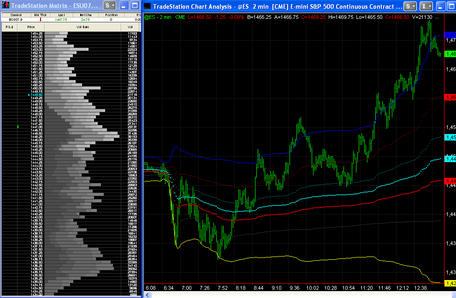This screenshot has width=456, height=298.
Task: Click the volume value 11783
Action: point(132,34)
